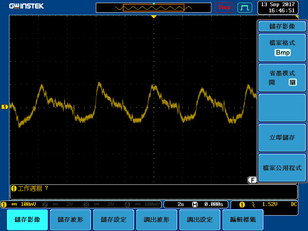308x231 pixels.
Task: Click the date and time display
Action: click(x=278, y=7)
